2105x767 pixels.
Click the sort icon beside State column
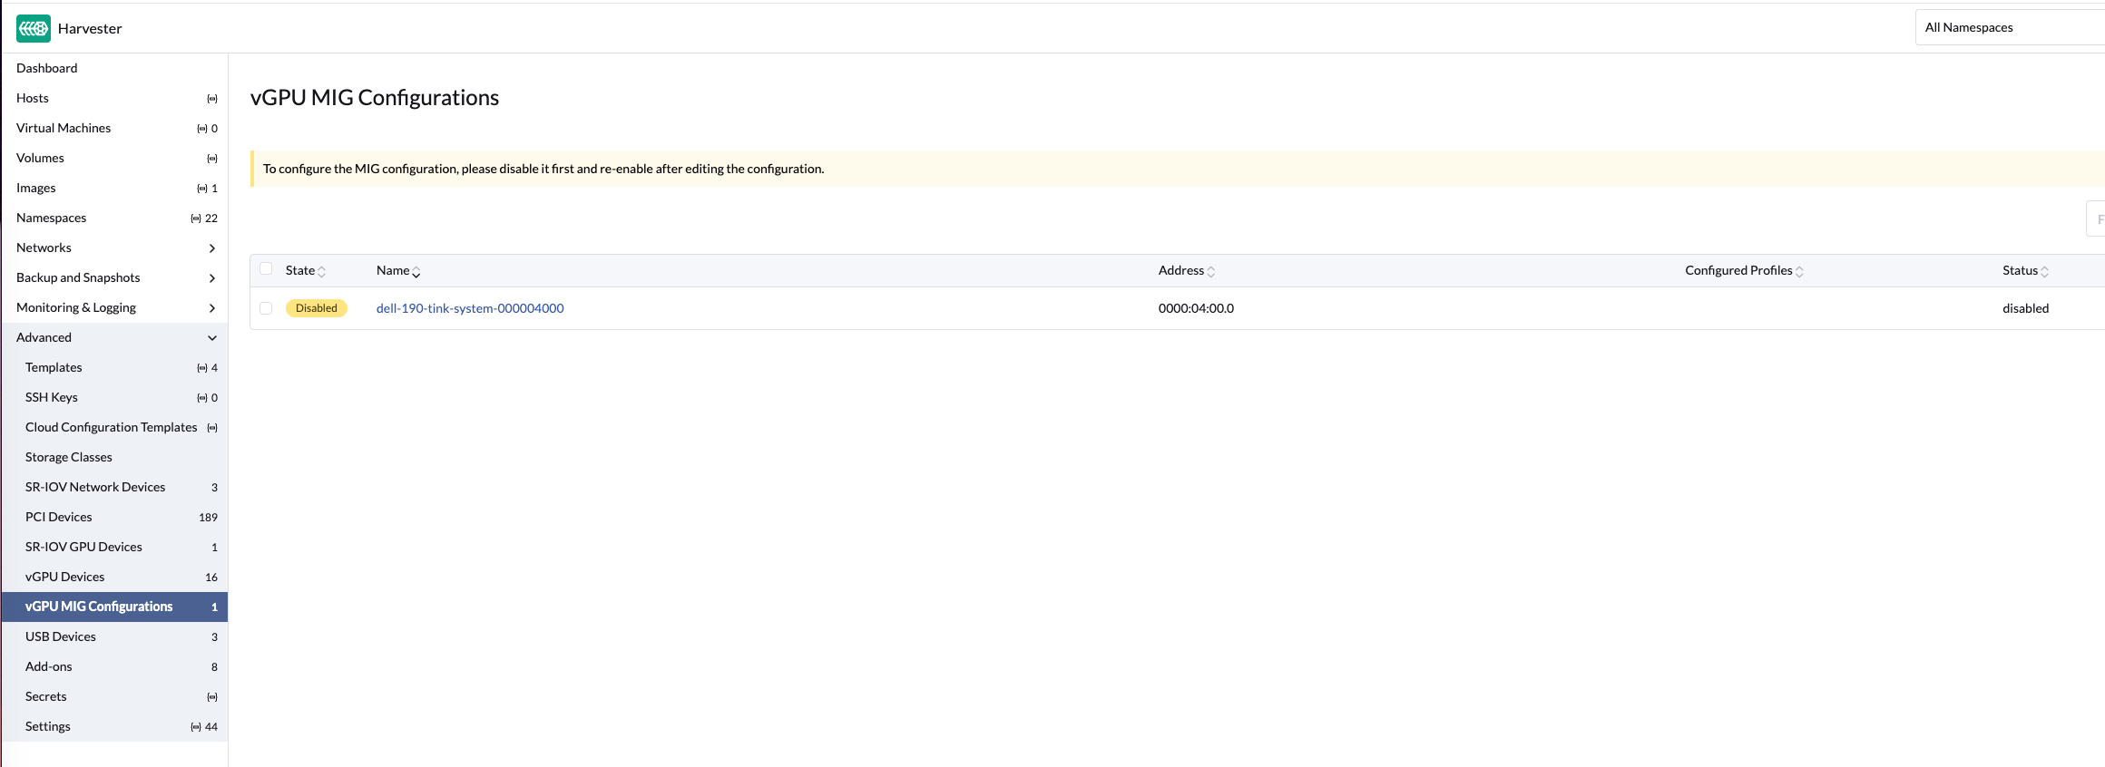coord(322,272)
